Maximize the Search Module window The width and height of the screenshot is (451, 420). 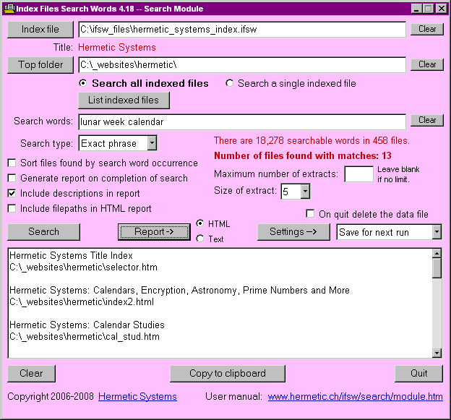428,9
